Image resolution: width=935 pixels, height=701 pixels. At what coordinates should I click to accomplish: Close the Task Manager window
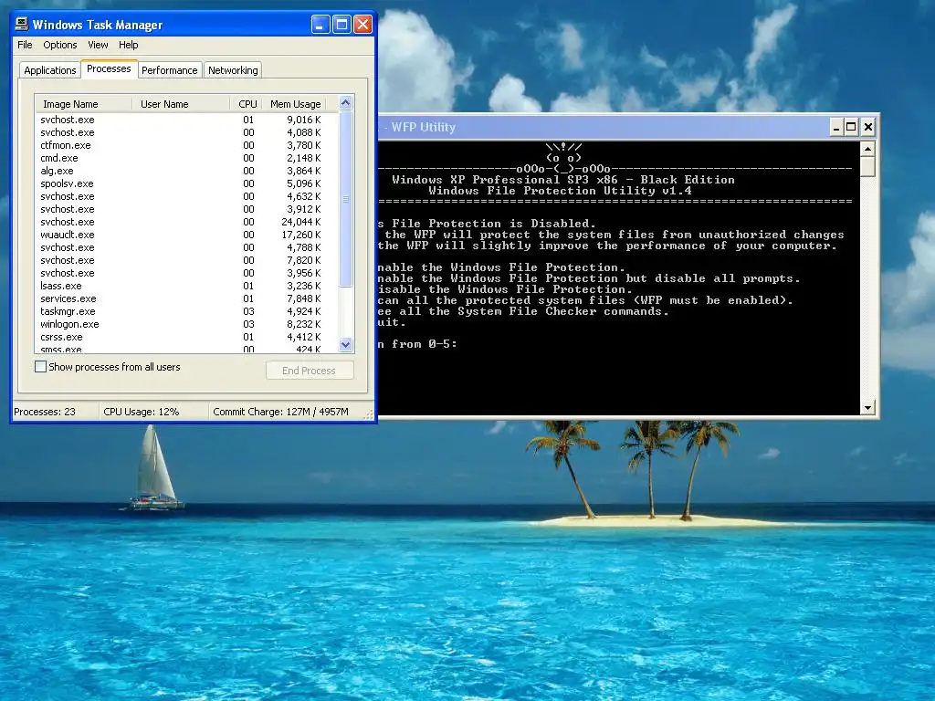tap(362, 25)
